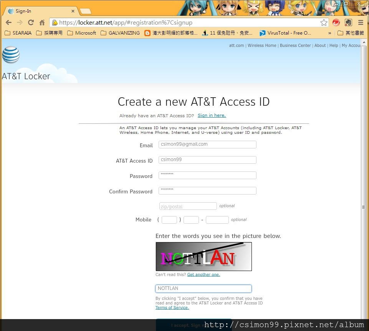The width and height of the screenshot is (369, 331).
Task: Open the att.com link
Action: (x=237, y=45)
